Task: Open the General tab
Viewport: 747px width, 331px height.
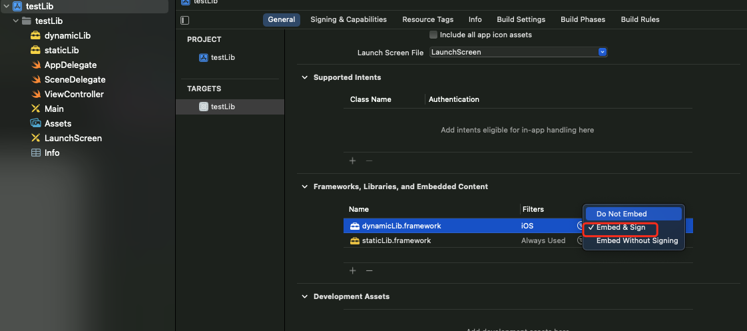Action: 282,19
